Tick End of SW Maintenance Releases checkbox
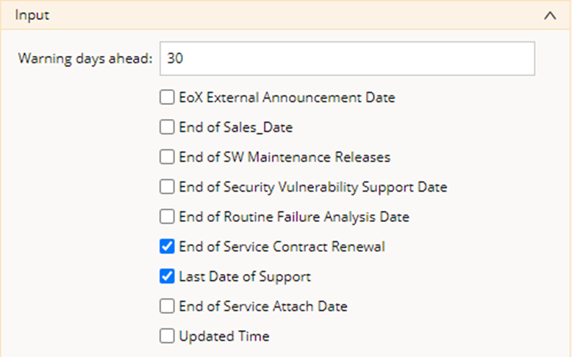Viewport: 572px width, 357px height. click(x=167, y=157)
